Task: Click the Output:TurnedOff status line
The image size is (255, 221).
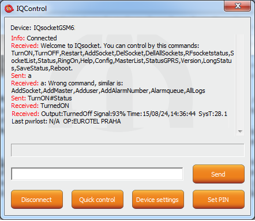Action: pyautogui.click(x=119, y=114)
